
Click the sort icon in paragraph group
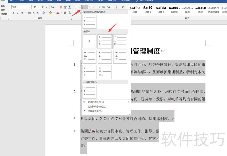(117, 7)
